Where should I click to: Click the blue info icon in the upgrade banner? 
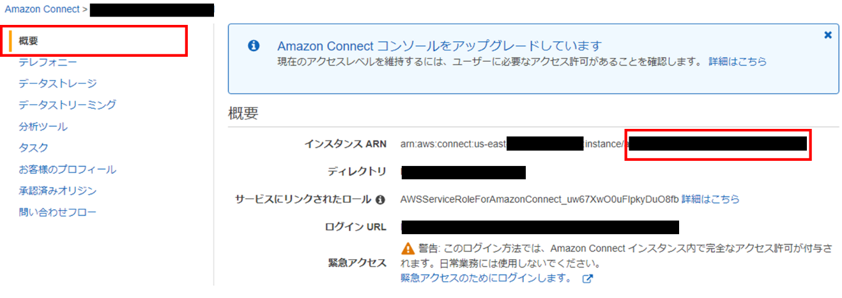[x=254, y=46]
